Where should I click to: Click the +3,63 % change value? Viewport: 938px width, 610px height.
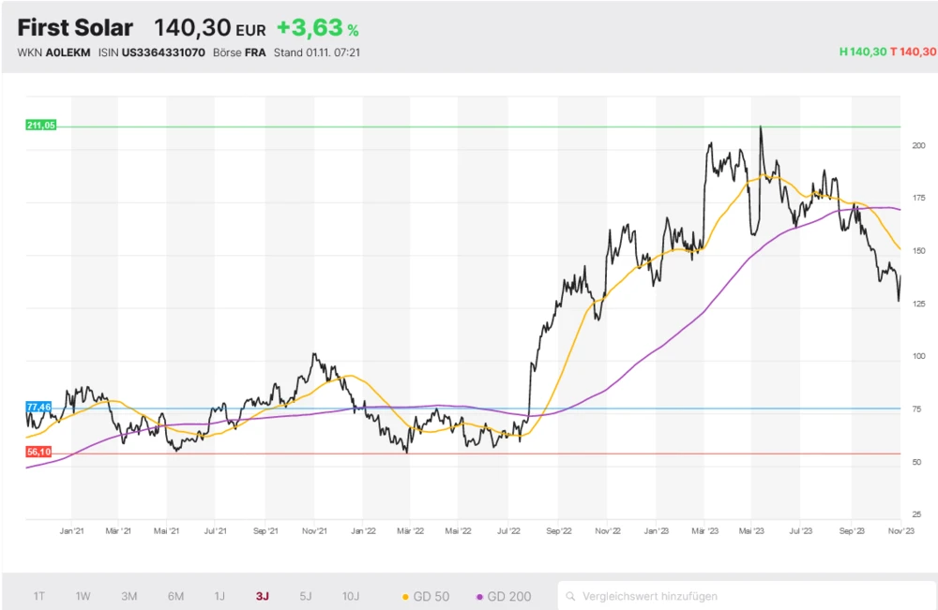coord(317,28)
